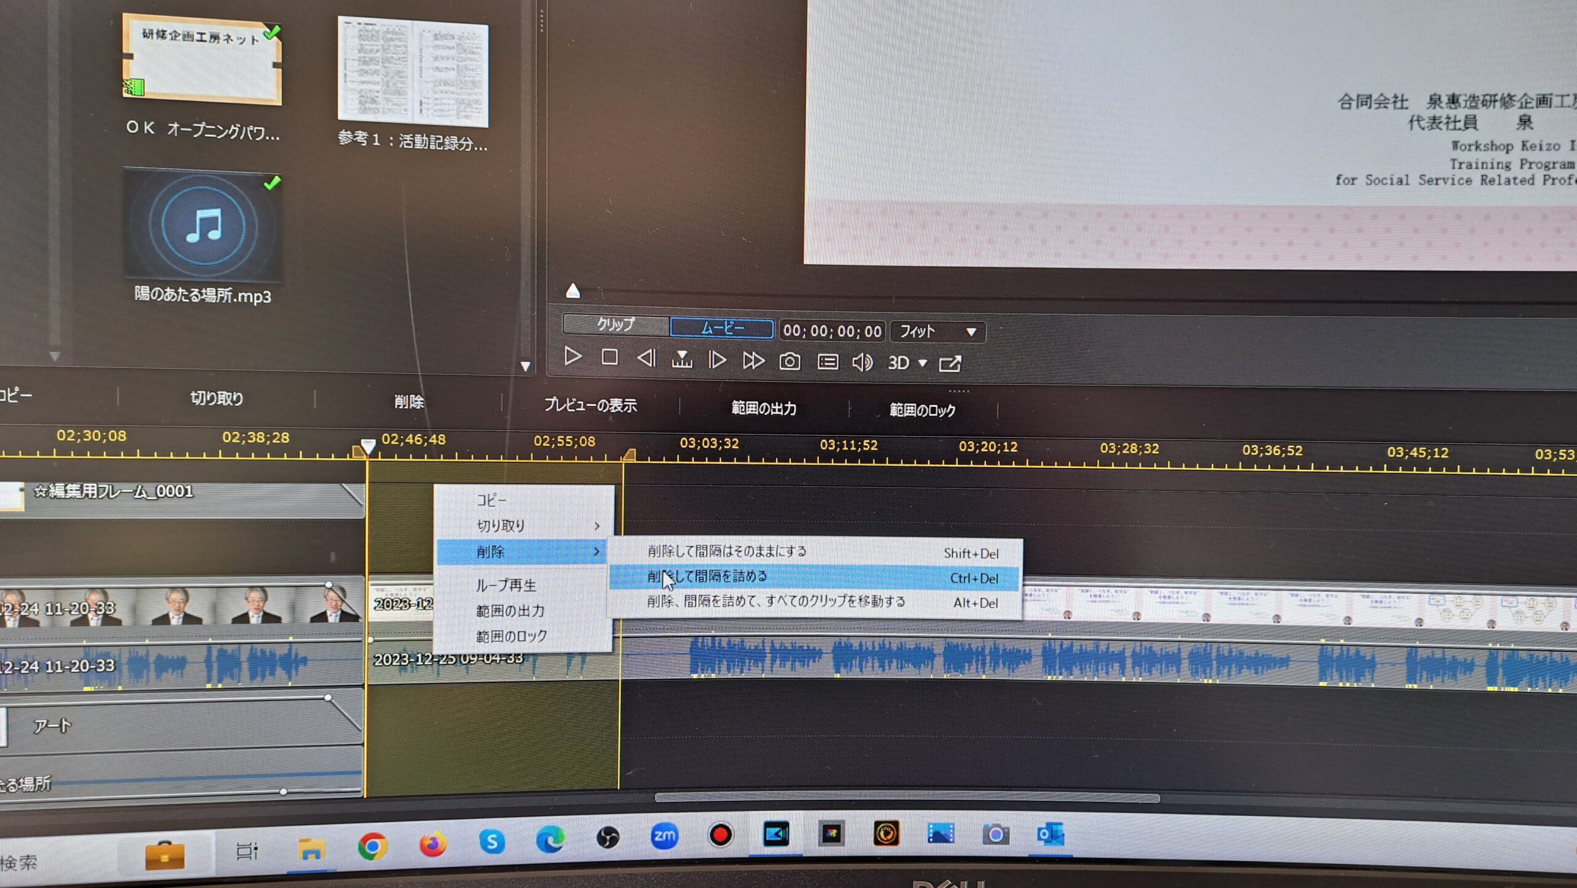Open Outlook from the taskbar
Screen dimensions: 1577x888
point(1051,835)
